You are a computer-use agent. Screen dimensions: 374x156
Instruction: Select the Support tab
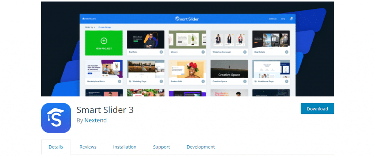161,147
